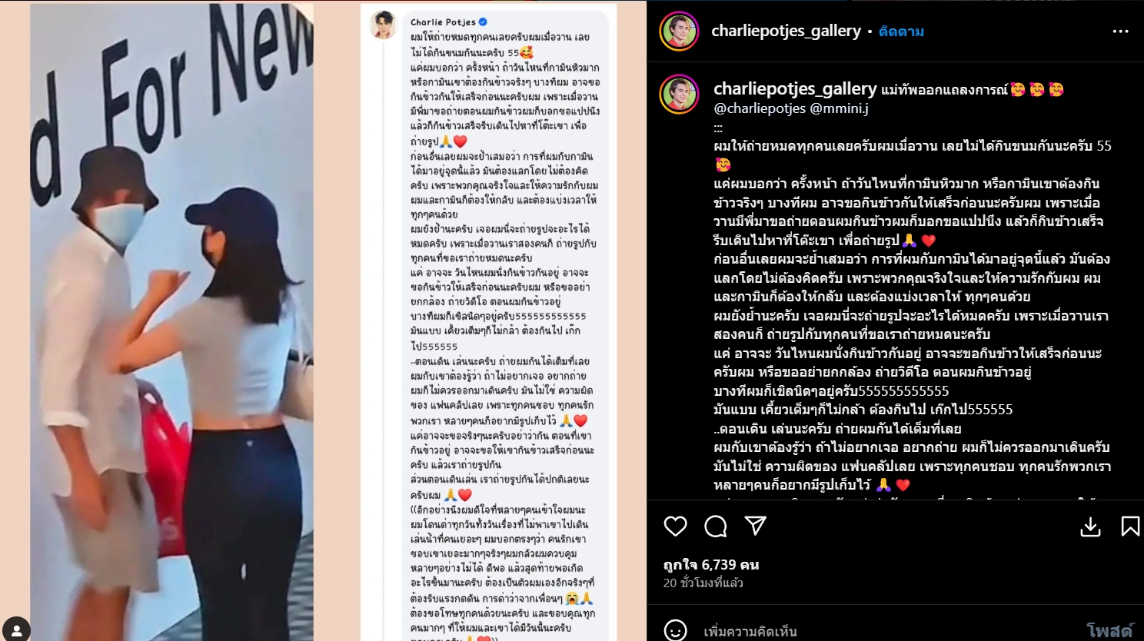Open the three-dot more options menu
Screen dimensions: 1144x641
click(x=1120, y=32)
